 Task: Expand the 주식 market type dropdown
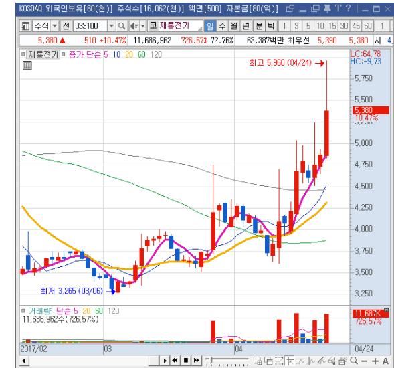tap(55, 26)
